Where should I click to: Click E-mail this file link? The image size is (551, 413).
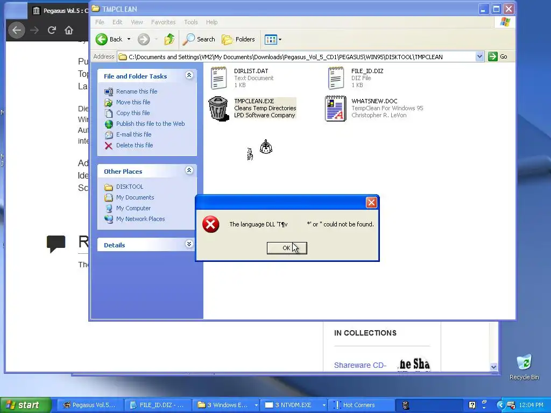134,134
